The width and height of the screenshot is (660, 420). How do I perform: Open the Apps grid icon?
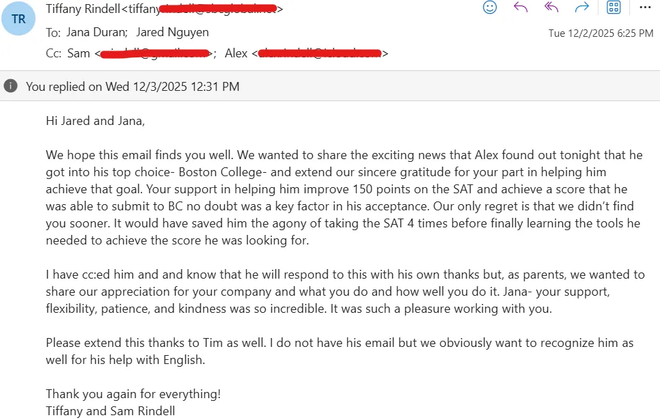614,8
